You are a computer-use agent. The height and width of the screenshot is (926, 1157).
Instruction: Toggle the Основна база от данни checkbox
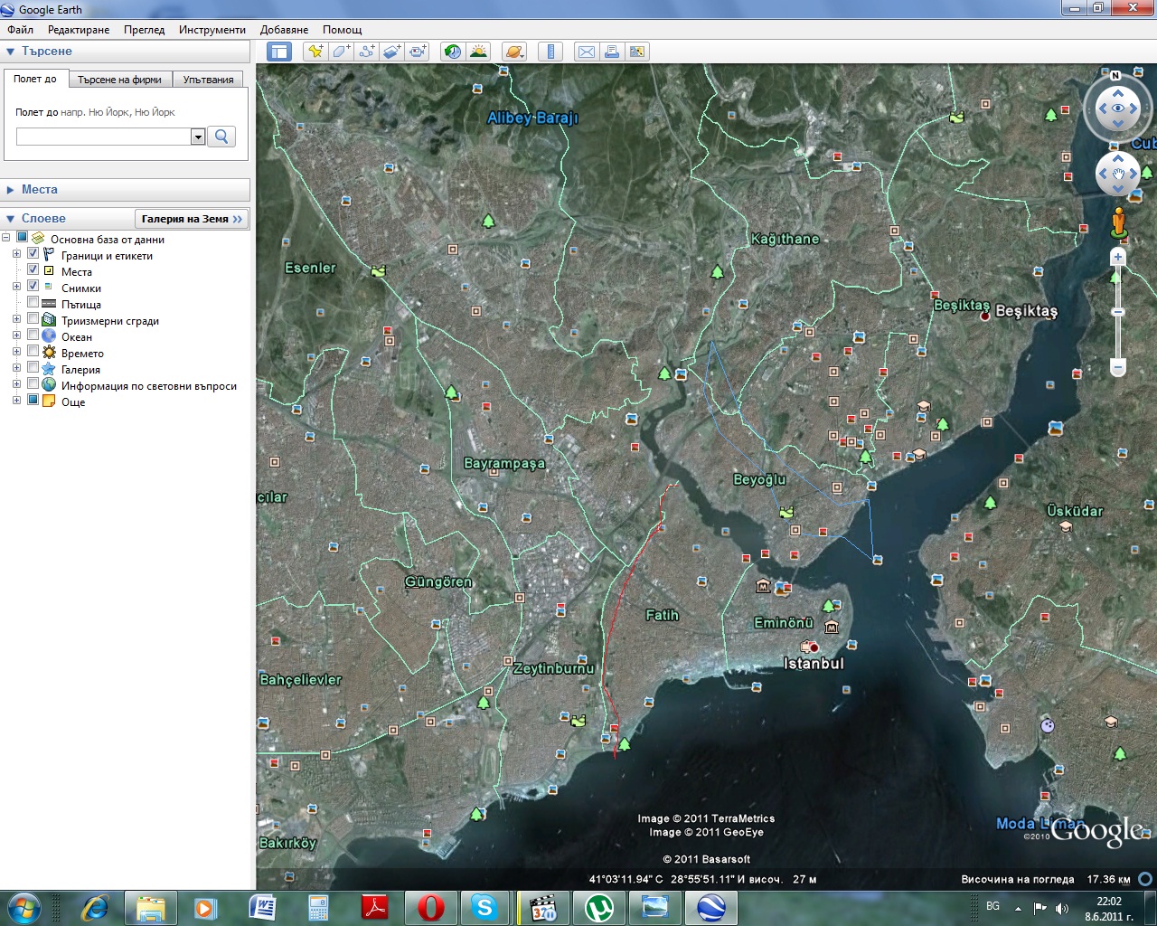pyautogui.click(x=23, y=238)
